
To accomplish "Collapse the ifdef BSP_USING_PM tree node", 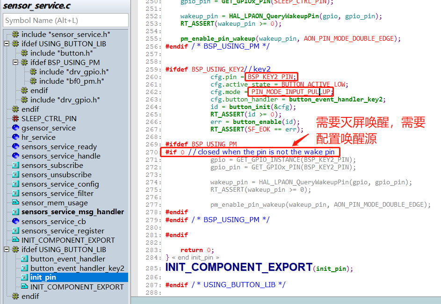I will coord(15,62).
